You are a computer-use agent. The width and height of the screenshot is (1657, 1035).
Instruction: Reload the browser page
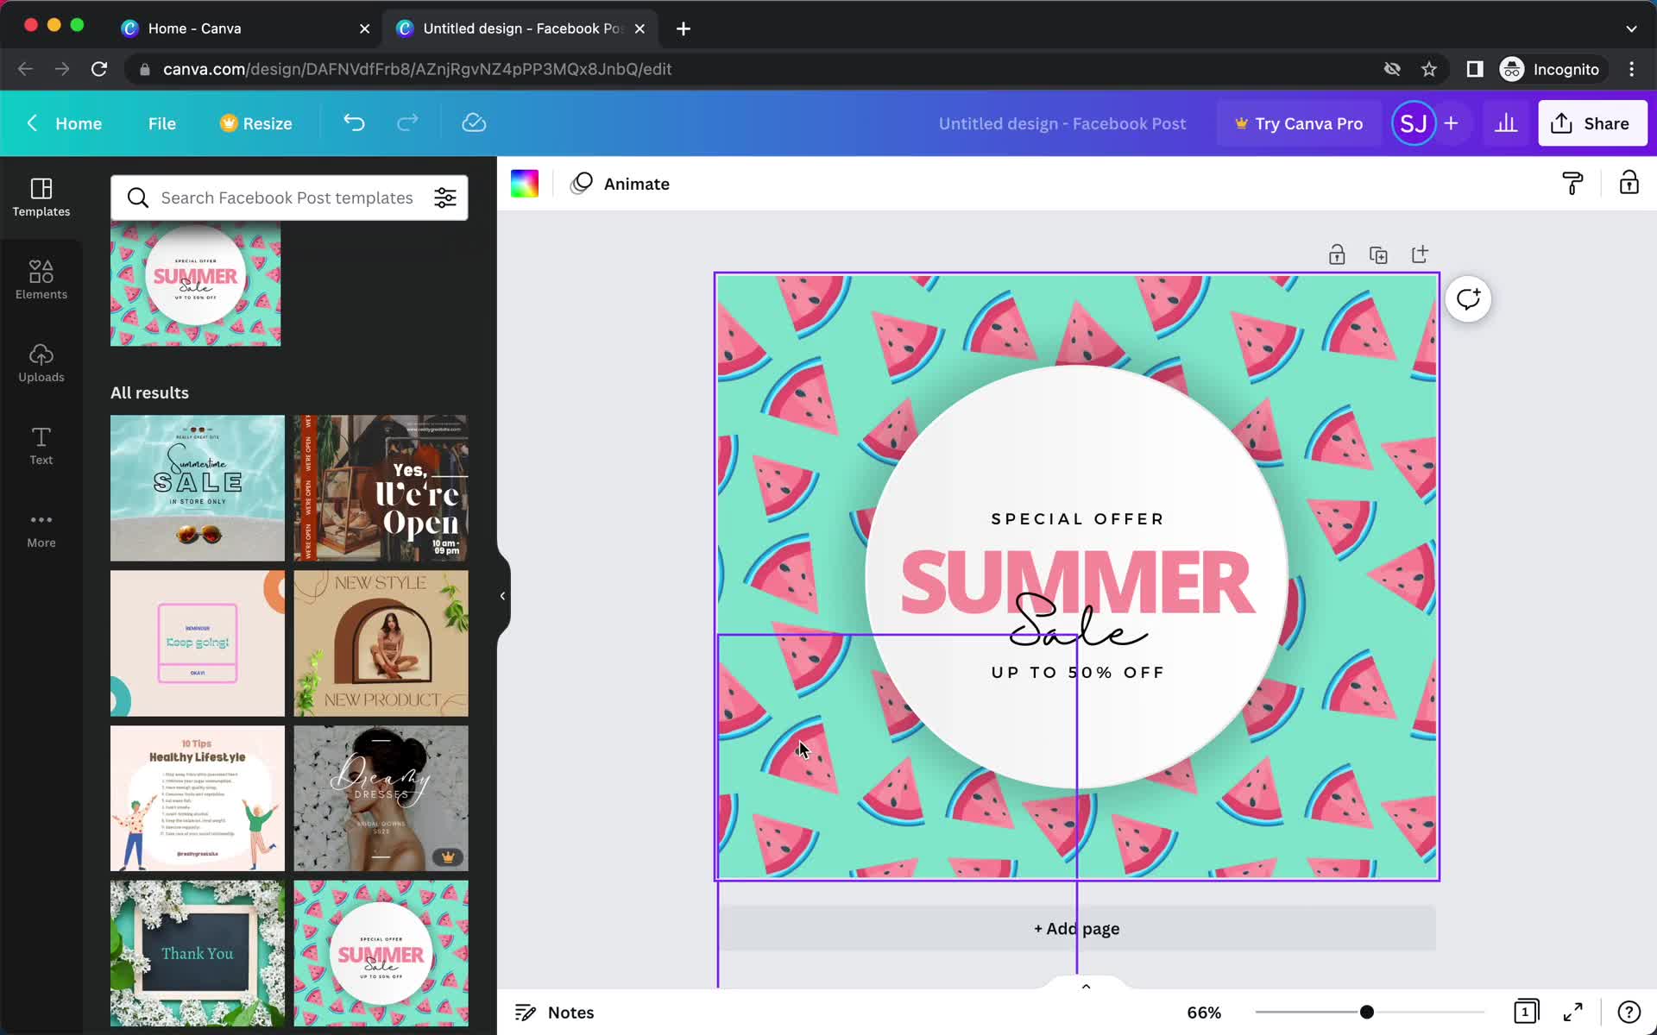(99, 69)
